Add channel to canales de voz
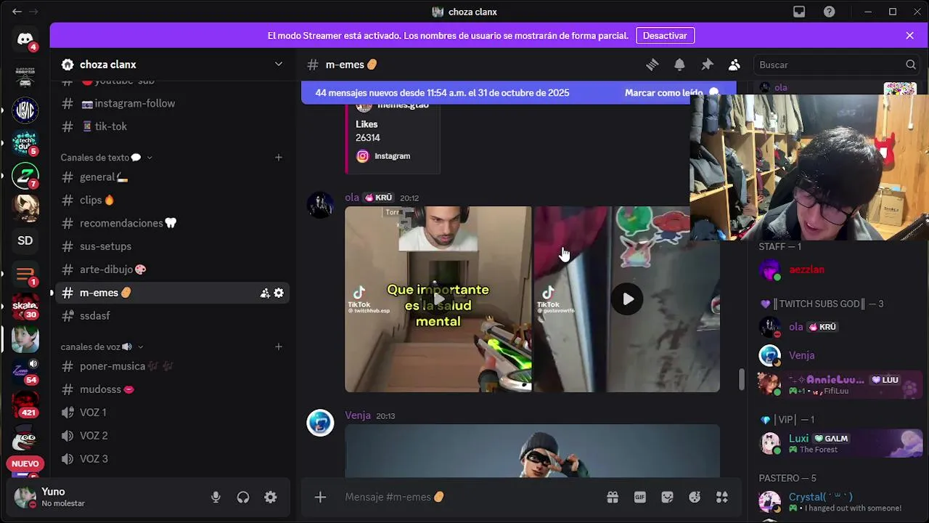Viewport: 929px width, 523px height. [278, 346]
